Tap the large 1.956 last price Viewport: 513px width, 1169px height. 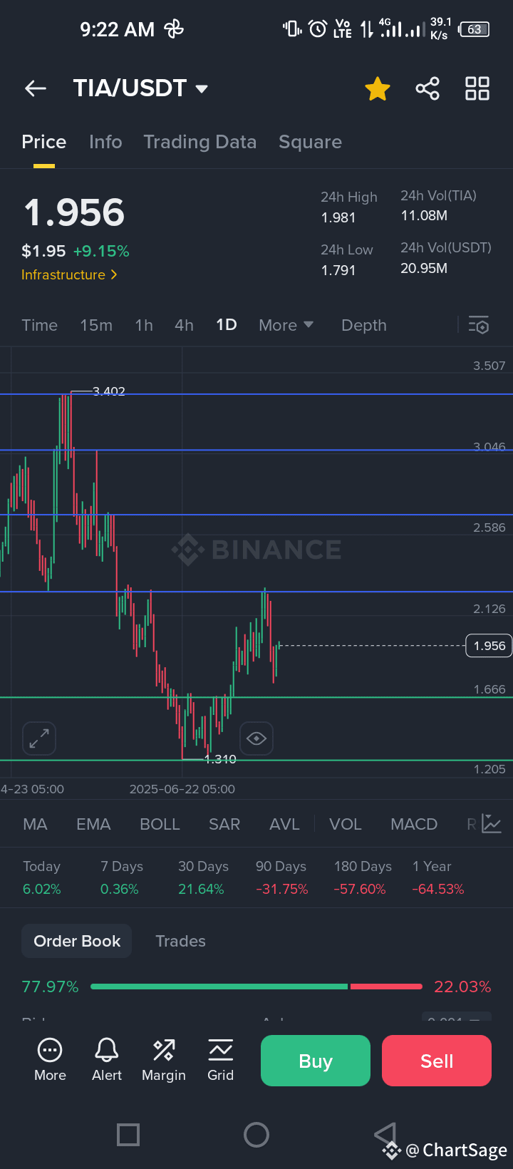point(74,212)
